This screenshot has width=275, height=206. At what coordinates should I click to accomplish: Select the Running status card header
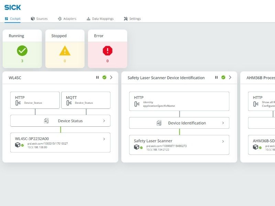[x=22, y=36]
